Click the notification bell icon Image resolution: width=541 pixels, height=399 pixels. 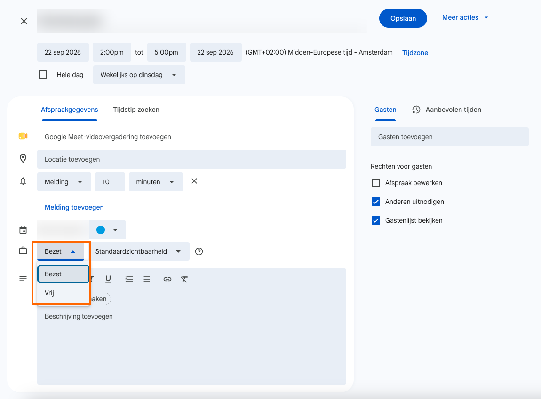(x=23, y=181)
